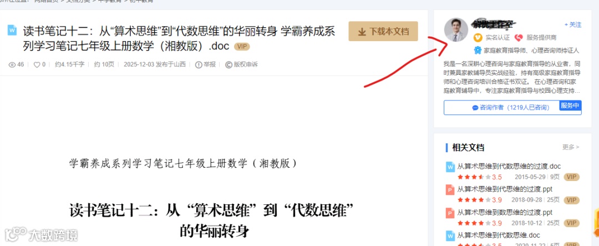
Task: Download this document with 下载本文档 button
Action: point(383,31)
